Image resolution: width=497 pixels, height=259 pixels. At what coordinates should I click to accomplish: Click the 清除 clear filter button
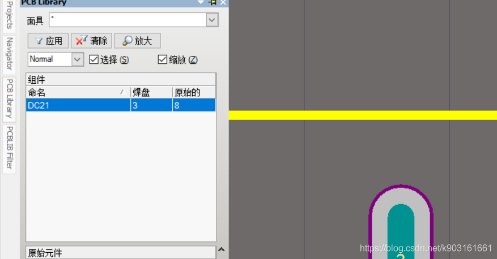pyautogui.click(x=91, y=41)
